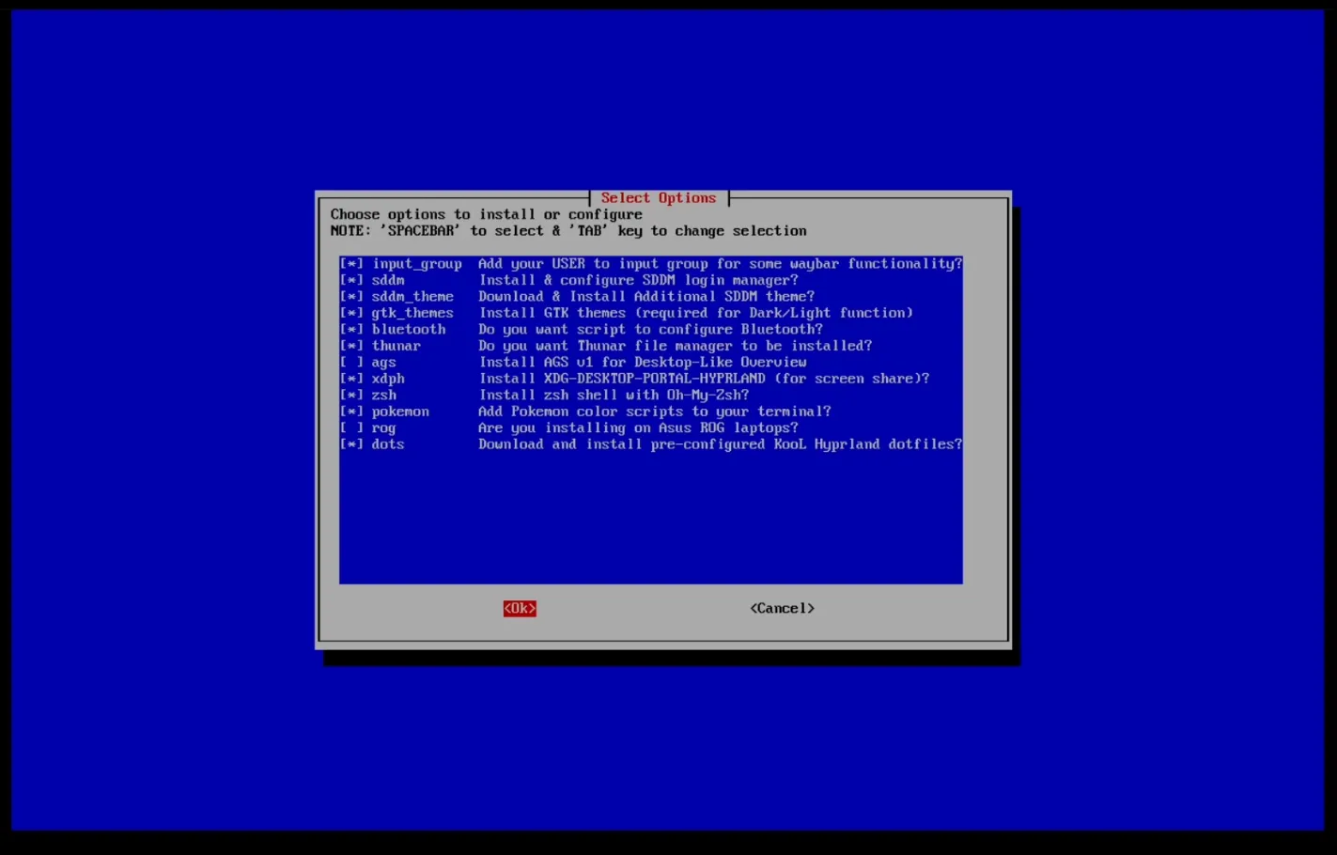Toggle the bluetooth checkbox
This screenshot has width=1337, height=855.
click(x=351, y=330)
